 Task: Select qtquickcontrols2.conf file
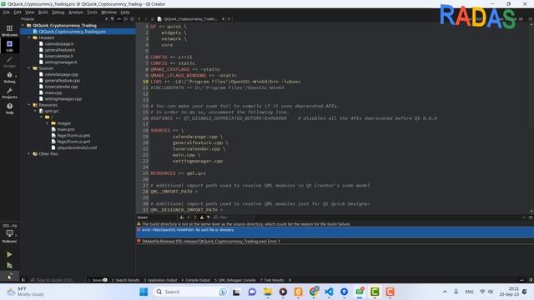(x=77, y=147)
